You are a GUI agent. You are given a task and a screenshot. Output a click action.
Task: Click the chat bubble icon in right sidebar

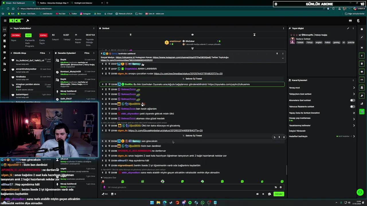click(x=362, y=72)
